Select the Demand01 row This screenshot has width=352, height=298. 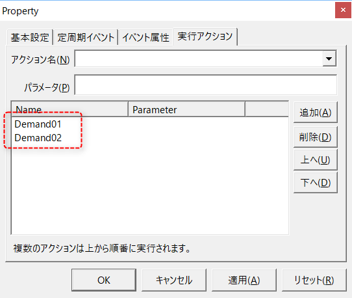[150, 124]
